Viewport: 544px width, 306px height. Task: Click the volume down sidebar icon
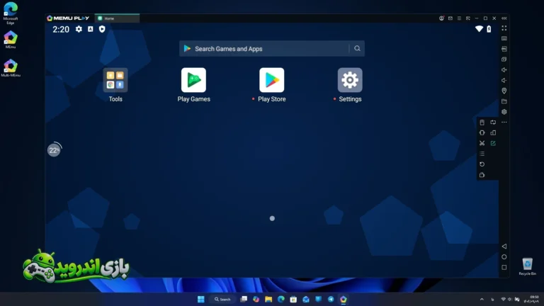[504, 80]
